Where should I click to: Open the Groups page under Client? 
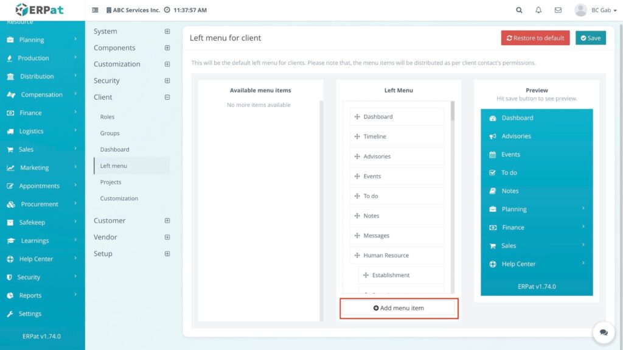(x=110, y=133)
